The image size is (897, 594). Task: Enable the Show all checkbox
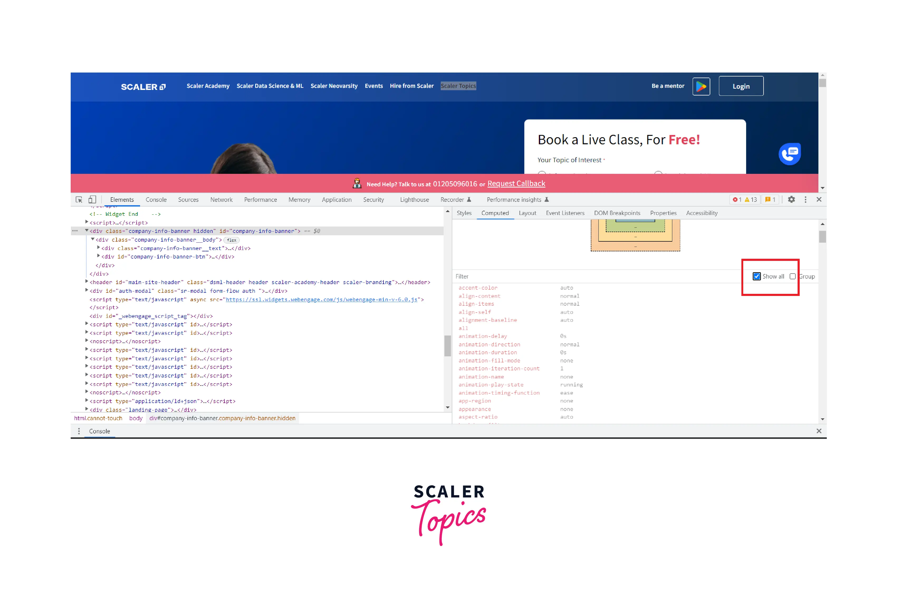[x=756, y=276]
